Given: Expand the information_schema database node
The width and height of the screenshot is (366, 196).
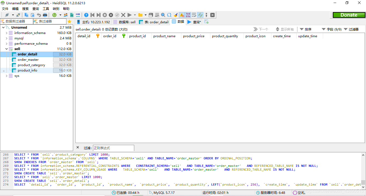Looking at the screenshot, I should pos(7,33).
